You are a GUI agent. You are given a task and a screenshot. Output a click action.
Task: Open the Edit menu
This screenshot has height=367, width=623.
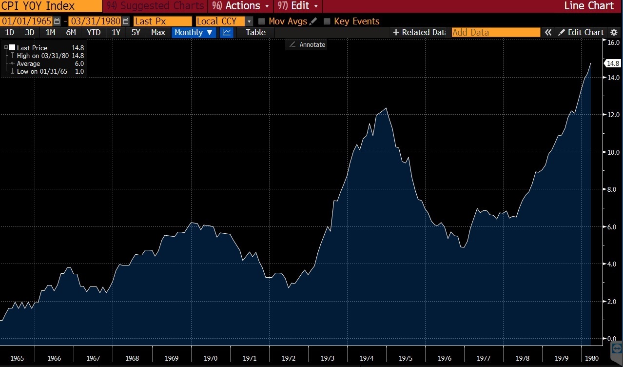(x=298, y=6)
